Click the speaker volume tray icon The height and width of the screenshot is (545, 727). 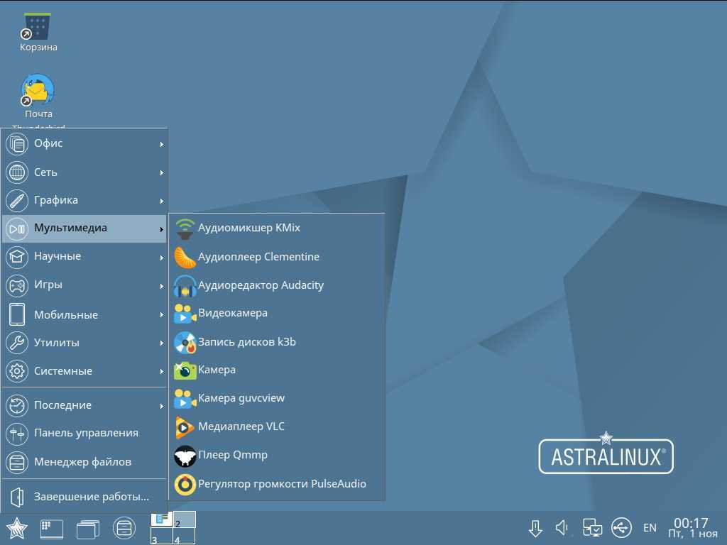tap(562, 528)
